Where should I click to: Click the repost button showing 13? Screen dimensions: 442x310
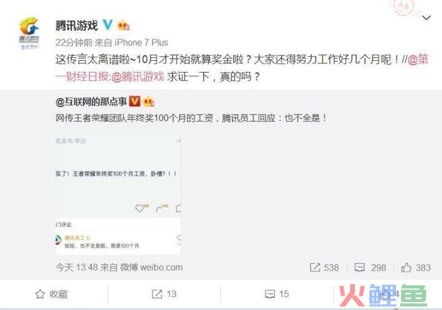164,294
